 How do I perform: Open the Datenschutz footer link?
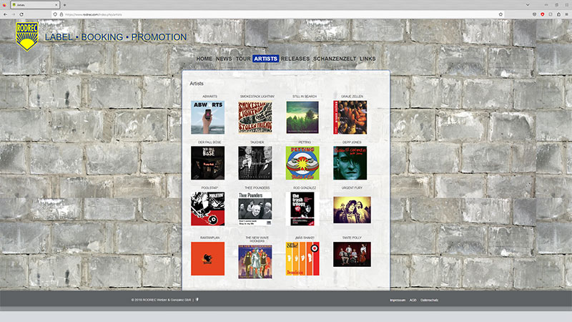click(x=429, y=300)
